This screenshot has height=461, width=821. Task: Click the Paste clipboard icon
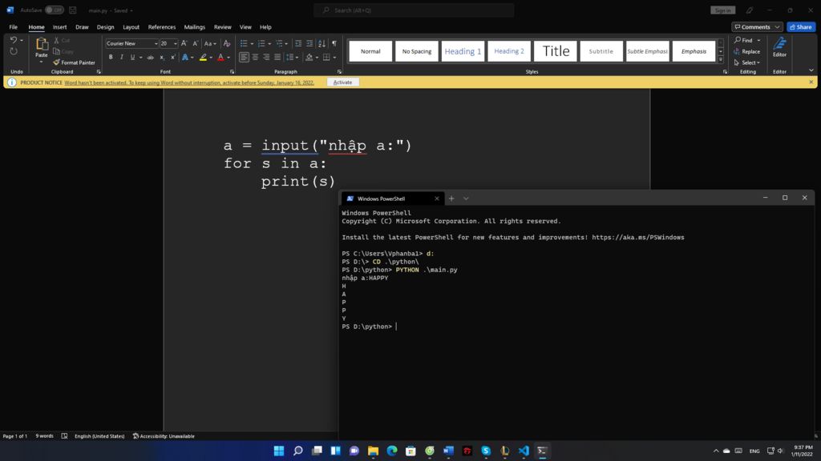[x=42, y=45]
